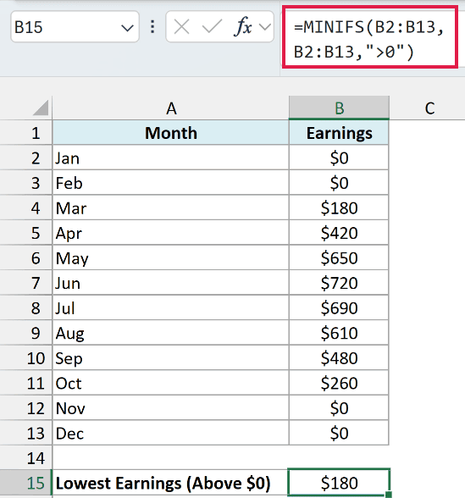The height and width of the screenshot is (498, 465).
Task: Select row 6 header
Action: 26,257
